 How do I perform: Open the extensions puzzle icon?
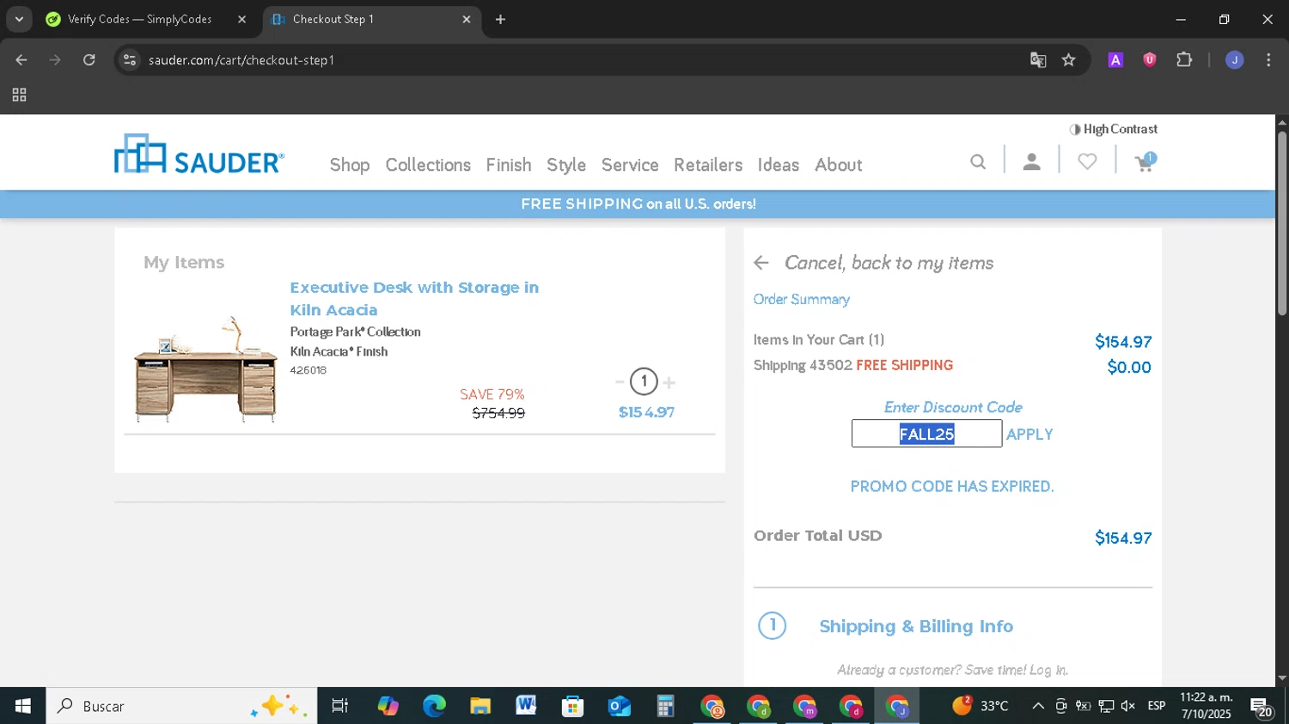click(x=1184, y=60)
